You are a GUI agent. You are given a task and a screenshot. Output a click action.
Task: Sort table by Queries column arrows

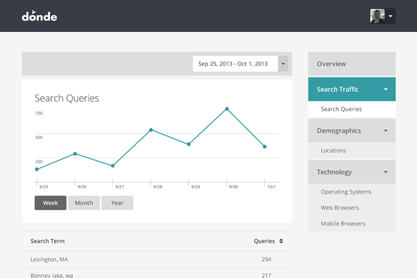281,241
